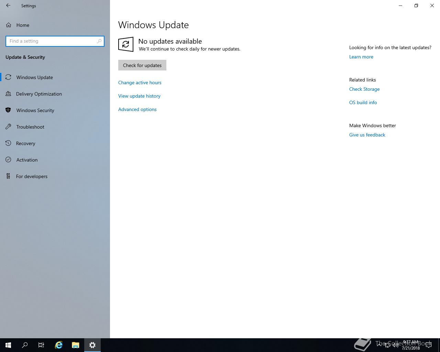The height and width of the screenshot is (352, 440).
Task: Click the magnifier icon in the search box
Action: tap(99, 41)
